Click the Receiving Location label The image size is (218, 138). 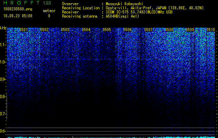coord(81,8)
